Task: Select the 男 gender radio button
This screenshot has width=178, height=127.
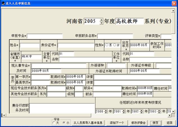Action: pos(107,45)
